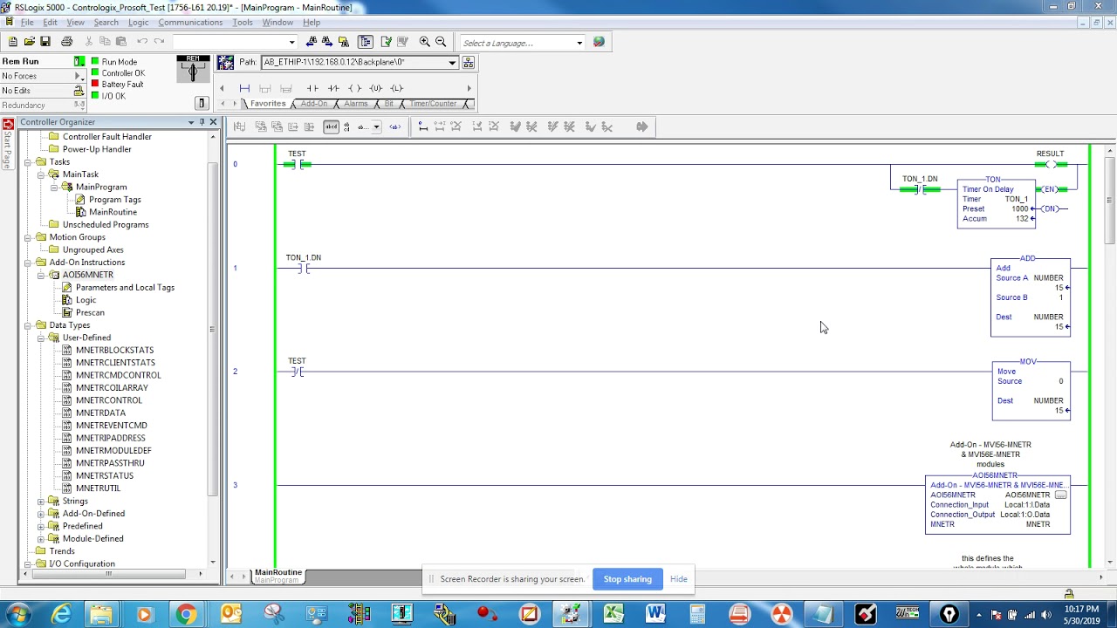1117x628 pixels.
Task: Hide the screen sharing notification
Action: coord(678,579)
